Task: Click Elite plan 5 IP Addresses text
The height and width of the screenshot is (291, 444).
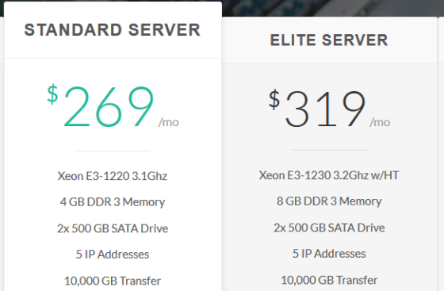Action: pos(329,254)
